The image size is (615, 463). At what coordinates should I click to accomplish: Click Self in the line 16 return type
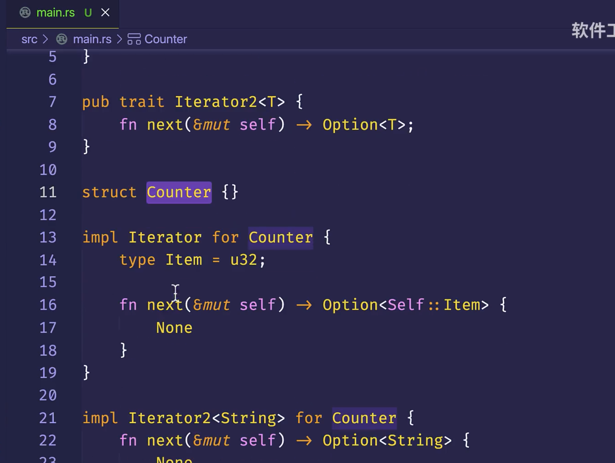coord(405,305)
